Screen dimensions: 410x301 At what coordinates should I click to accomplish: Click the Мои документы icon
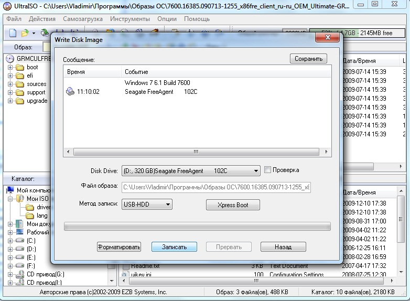19,224
